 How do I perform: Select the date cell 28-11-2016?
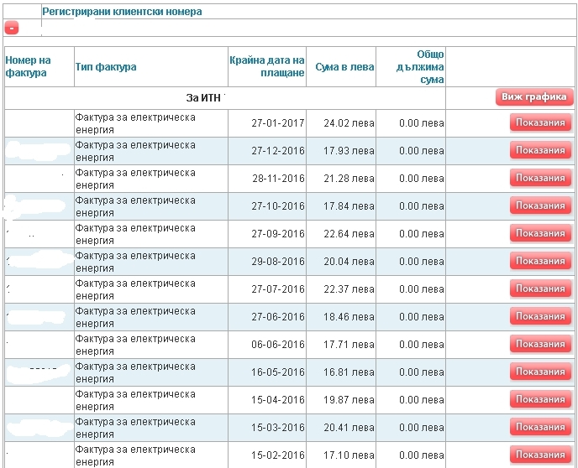pos(278,179)
